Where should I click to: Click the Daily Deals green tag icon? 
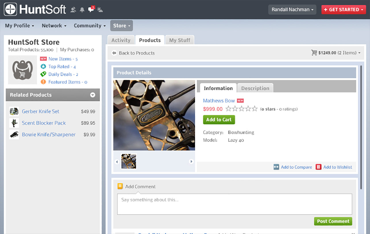43,74
